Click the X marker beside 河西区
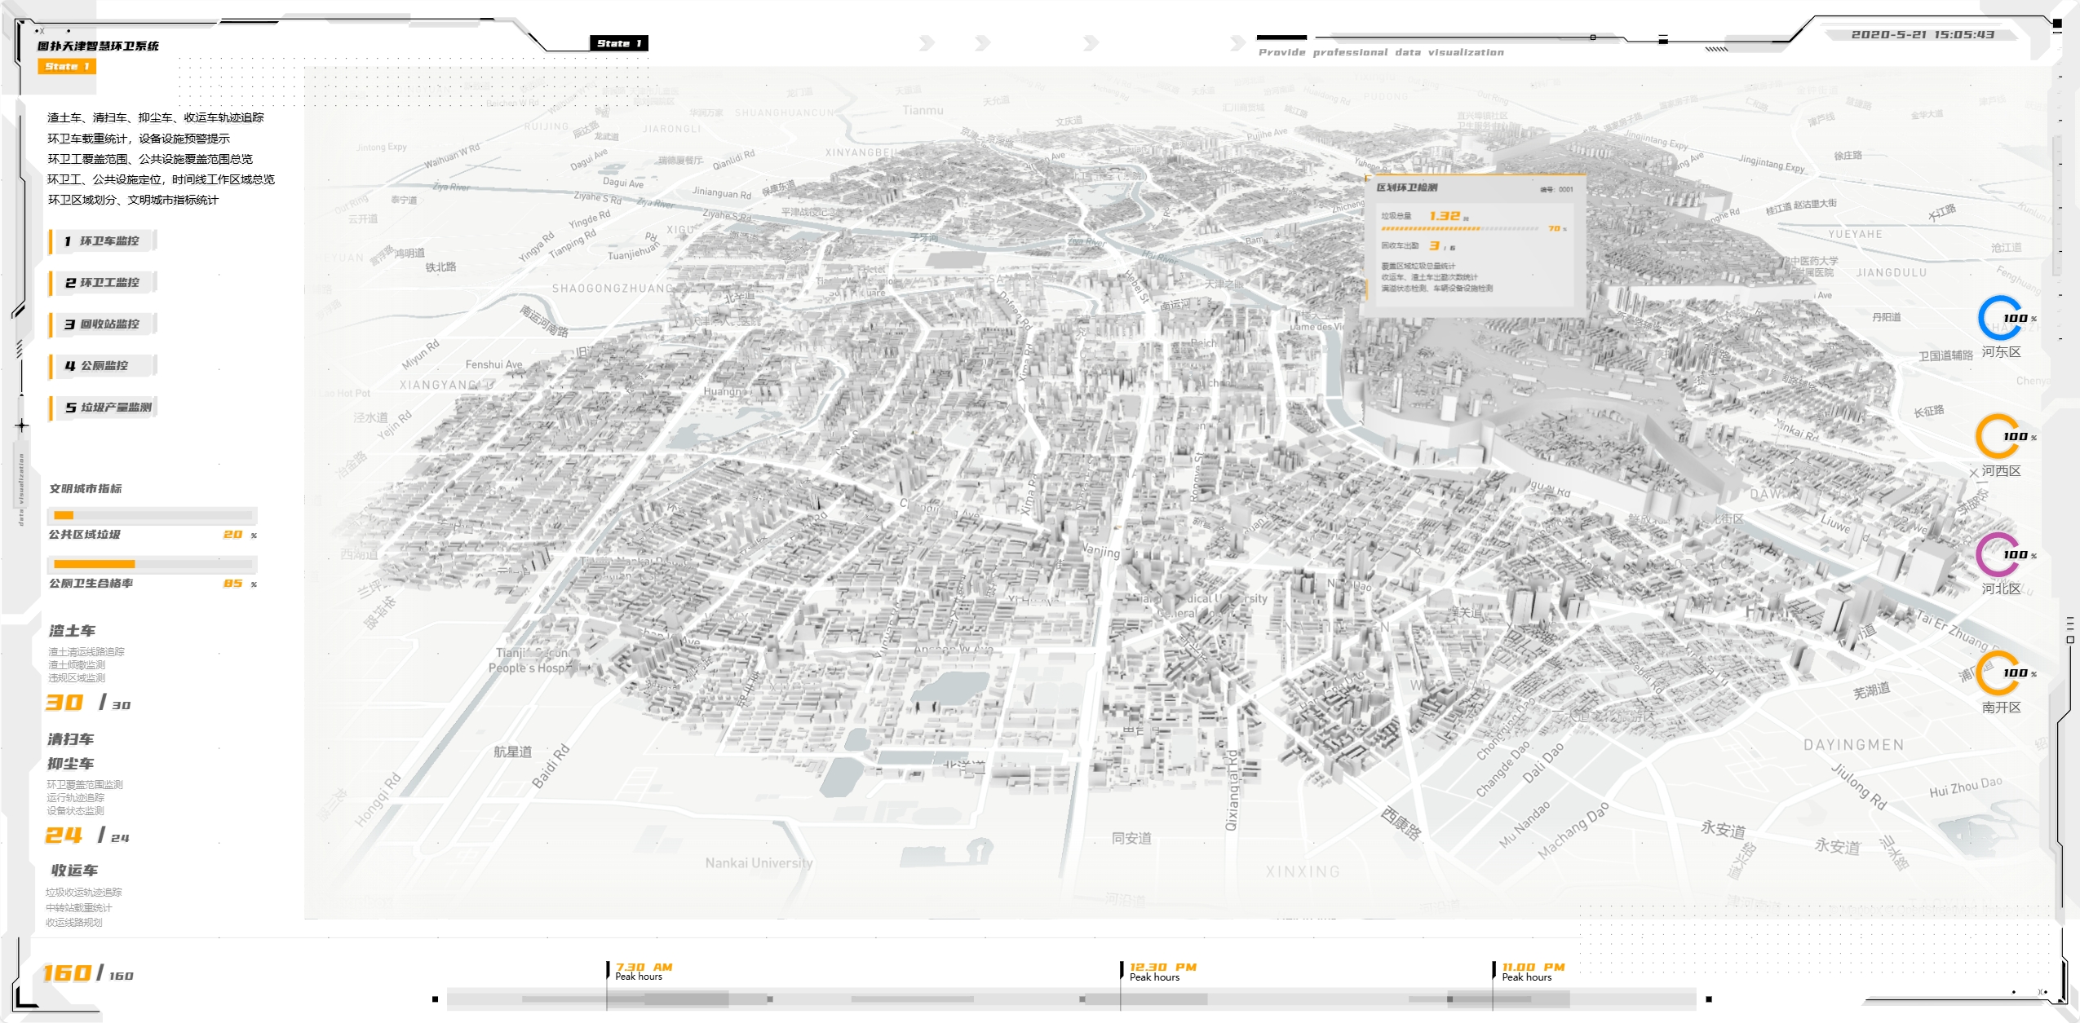Viewport: 2080px width, 1023px height. pyautogui.click(x=1973, y=472)
